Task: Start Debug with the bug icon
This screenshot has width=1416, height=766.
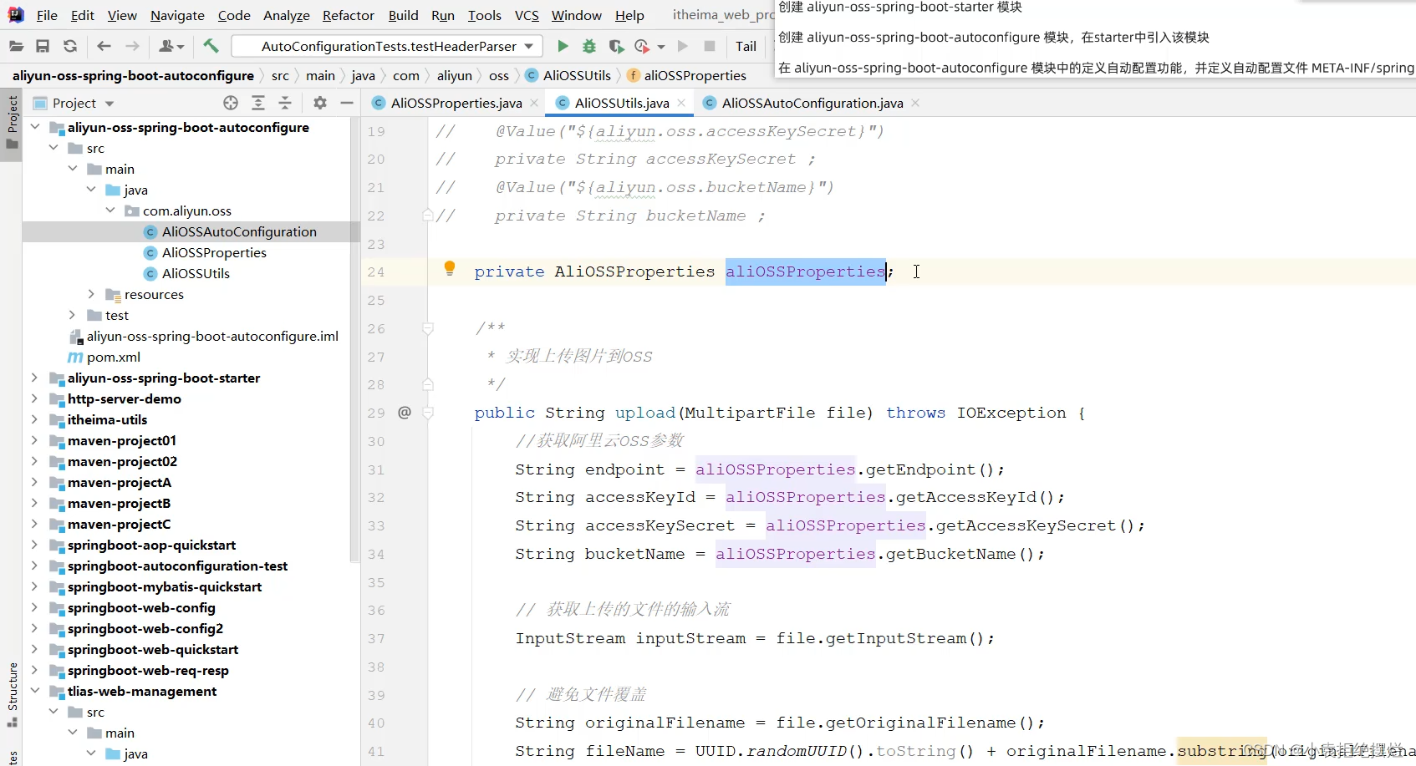Action: pyautogui.click(x=589, y=46)
